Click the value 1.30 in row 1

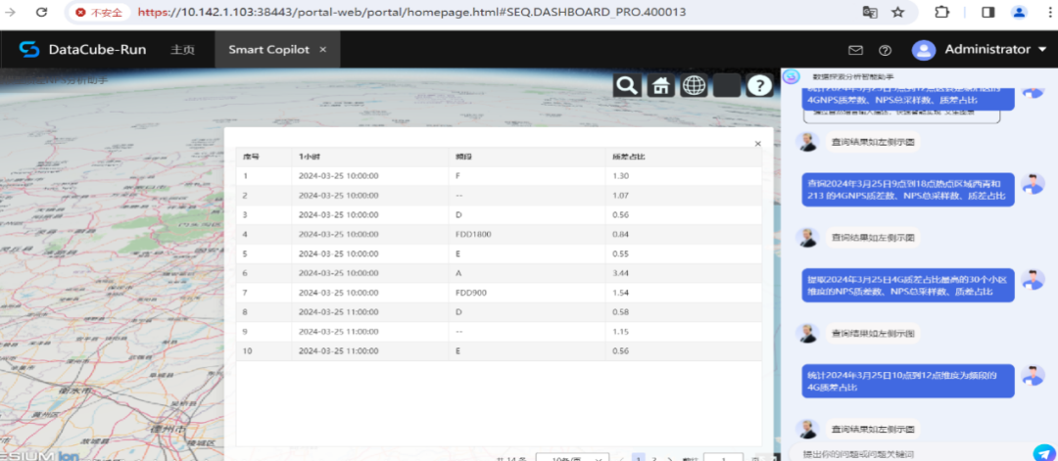point(620,176)
